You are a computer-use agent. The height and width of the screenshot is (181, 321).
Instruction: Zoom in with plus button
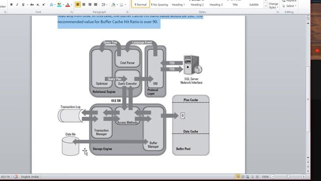303,176
